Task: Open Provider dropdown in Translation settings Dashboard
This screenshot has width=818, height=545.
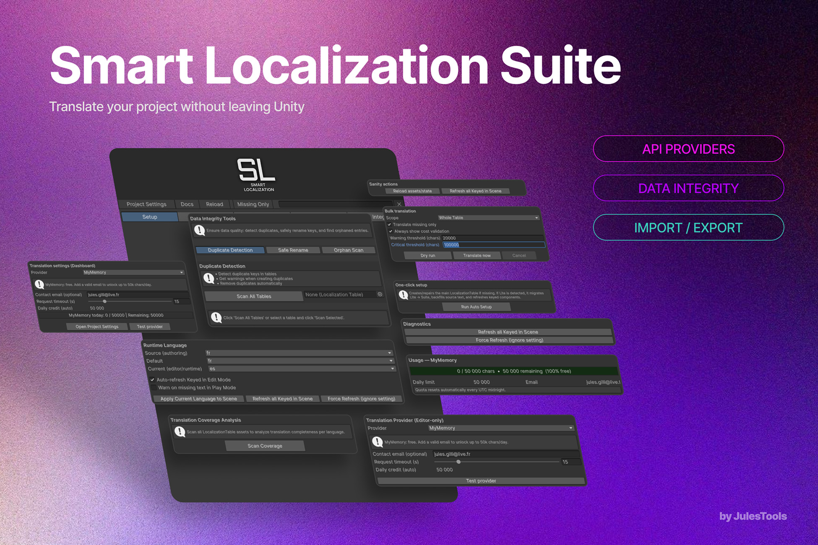Action: (133, 272)
